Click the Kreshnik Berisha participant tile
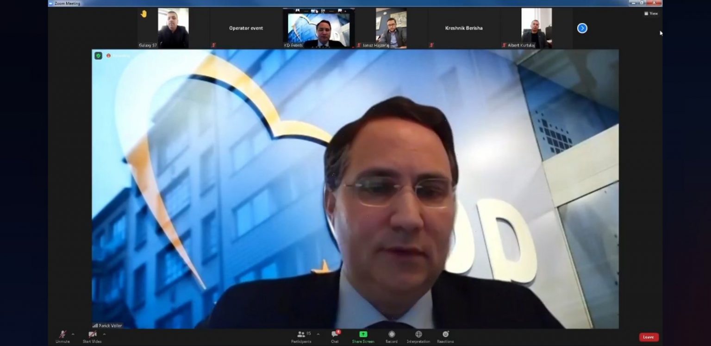The width and height of the screenshot is (711, 346). point(464,28)
